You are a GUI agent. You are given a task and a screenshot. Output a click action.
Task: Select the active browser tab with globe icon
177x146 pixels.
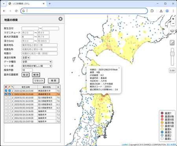click(26, 4)
